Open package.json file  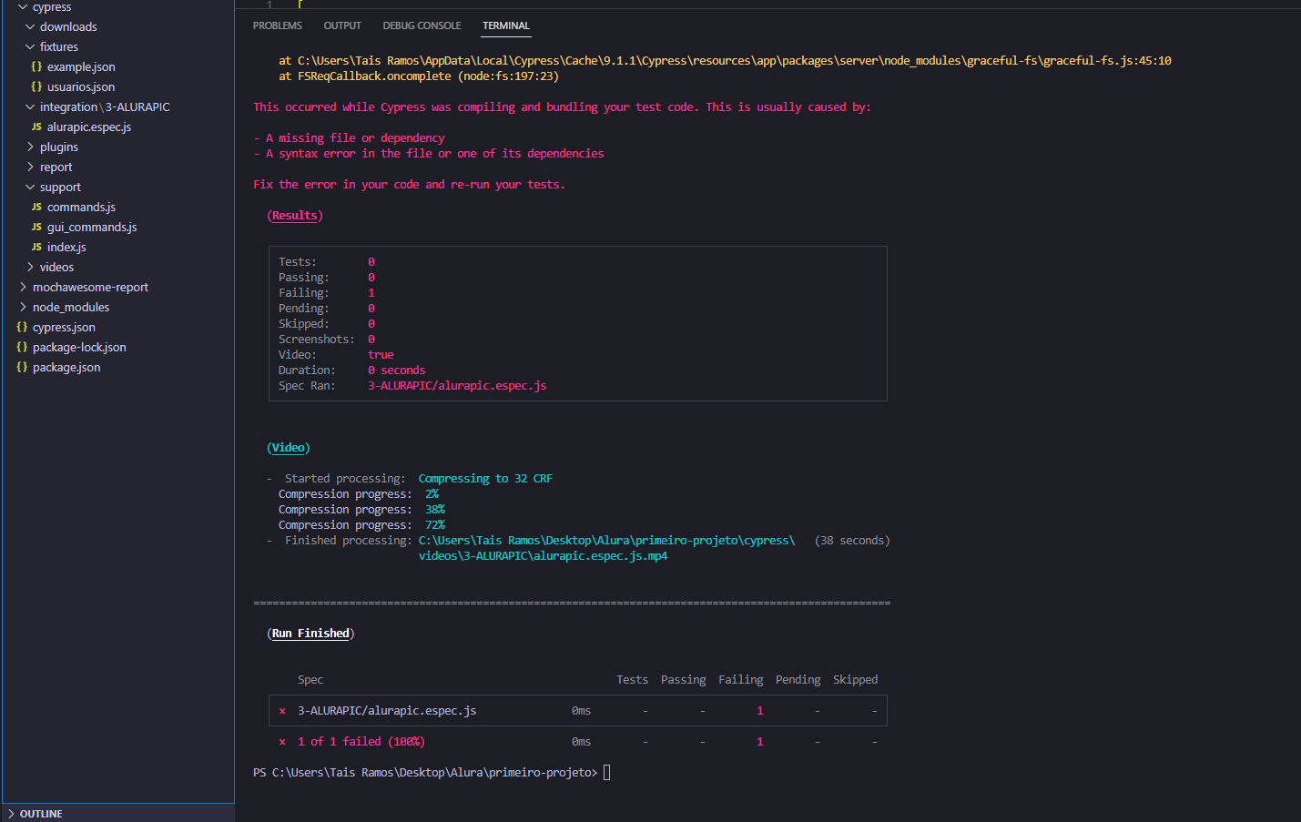pos(66,367)
